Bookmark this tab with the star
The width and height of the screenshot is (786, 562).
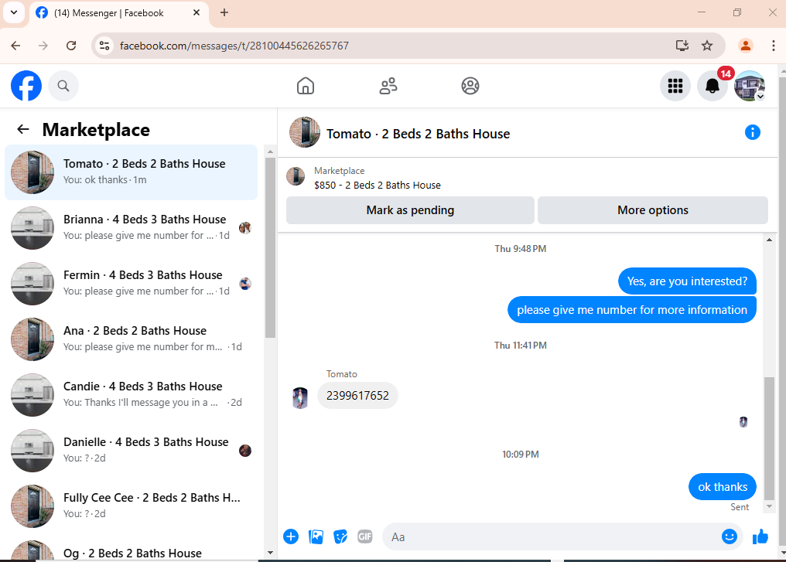click(x=707, y=46)
